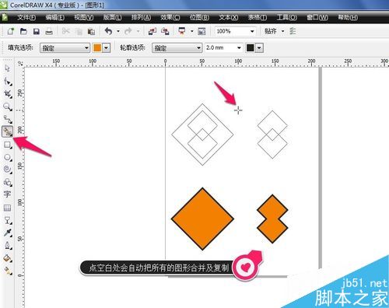Select the Smart Fill tool
Image resolution: width=389 pixels, height=308 pixels.
point(7,131)
